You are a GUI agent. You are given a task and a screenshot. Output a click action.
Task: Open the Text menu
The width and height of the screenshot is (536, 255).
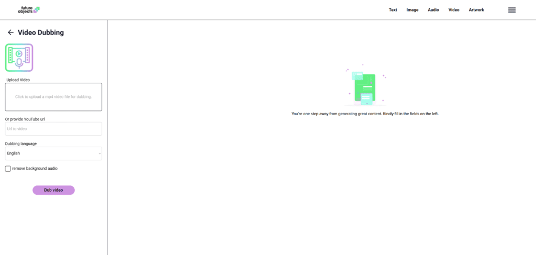pos(393,10)
